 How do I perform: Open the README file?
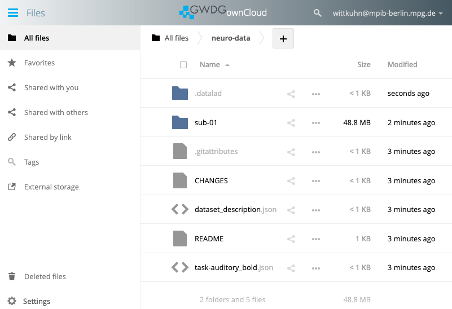point(209,239)
